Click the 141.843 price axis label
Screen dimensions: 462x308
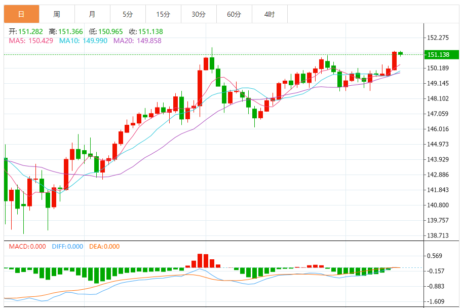click(438, 190)
